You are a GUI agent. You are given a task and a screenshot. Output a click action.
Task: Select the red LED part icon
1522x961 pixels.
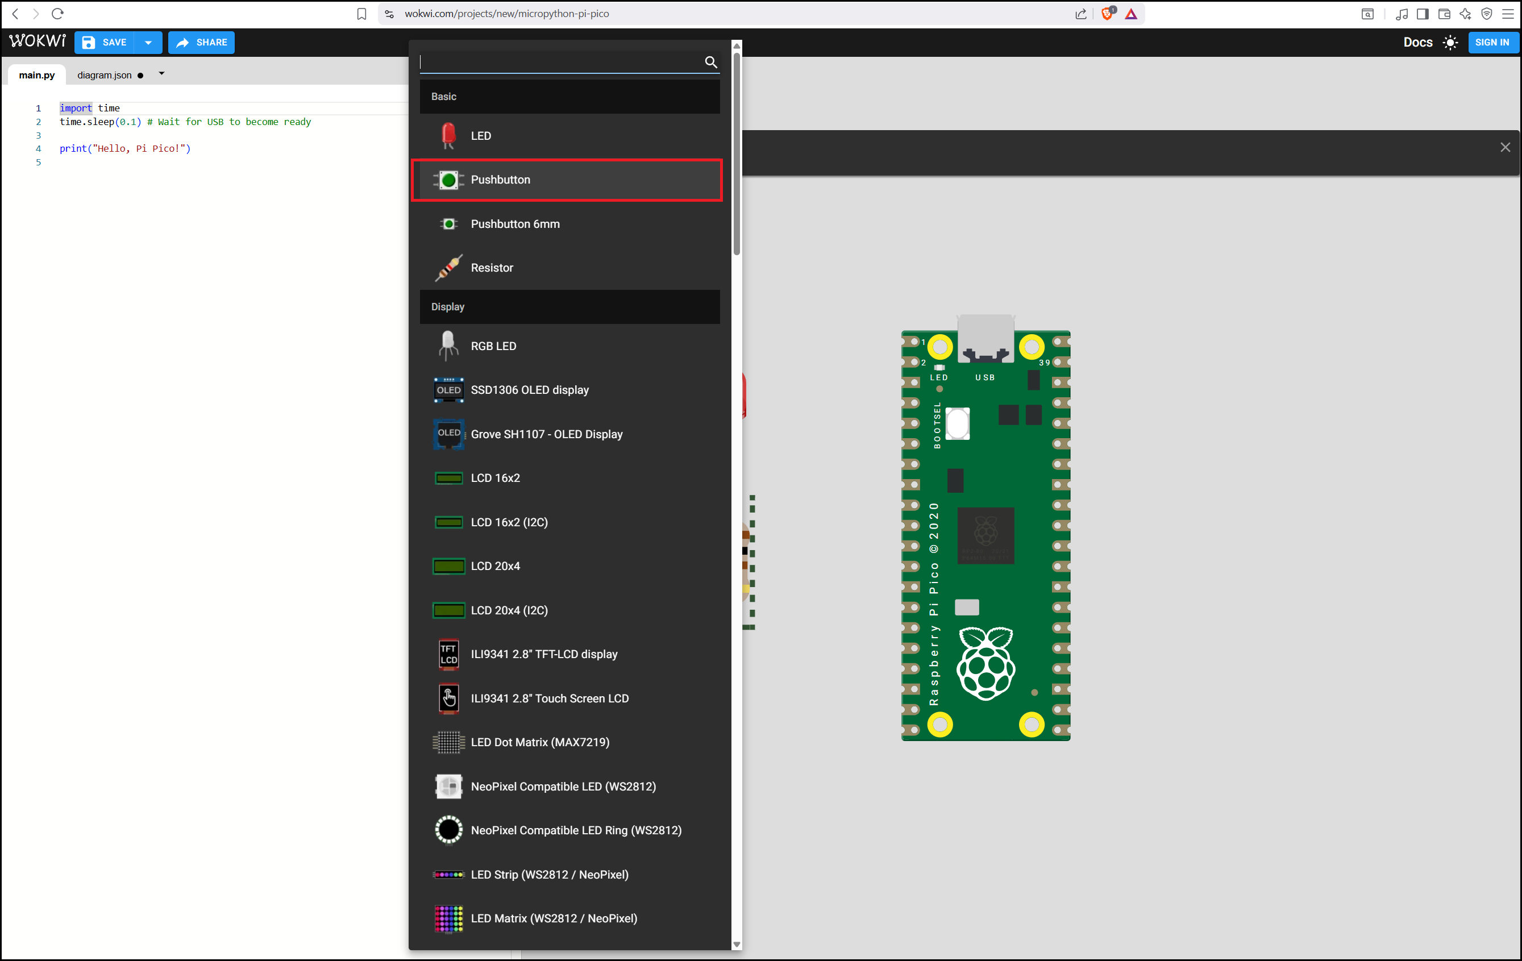tap(448, 136)
